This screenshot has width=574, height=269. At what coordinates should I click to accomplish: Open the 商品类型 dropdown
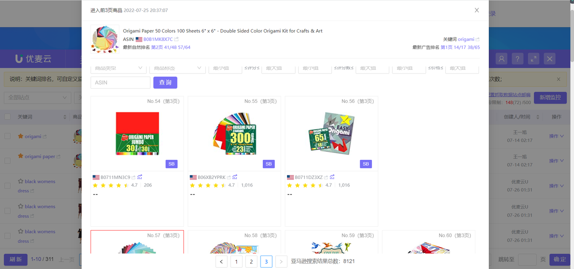tap(118, 68)
